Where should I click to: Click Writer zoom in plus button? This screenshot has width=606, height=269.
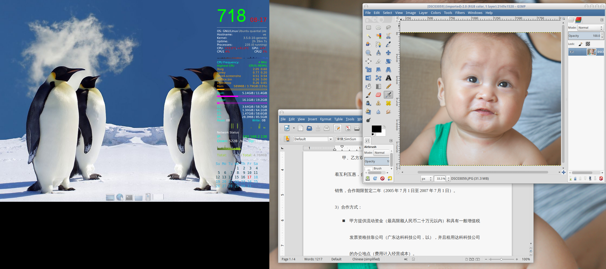tap(517, 259)
